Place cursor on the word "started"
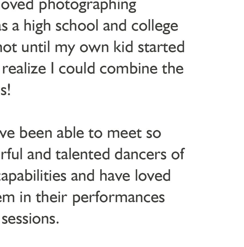Screen dimensions: 244x247 (161, 47)
